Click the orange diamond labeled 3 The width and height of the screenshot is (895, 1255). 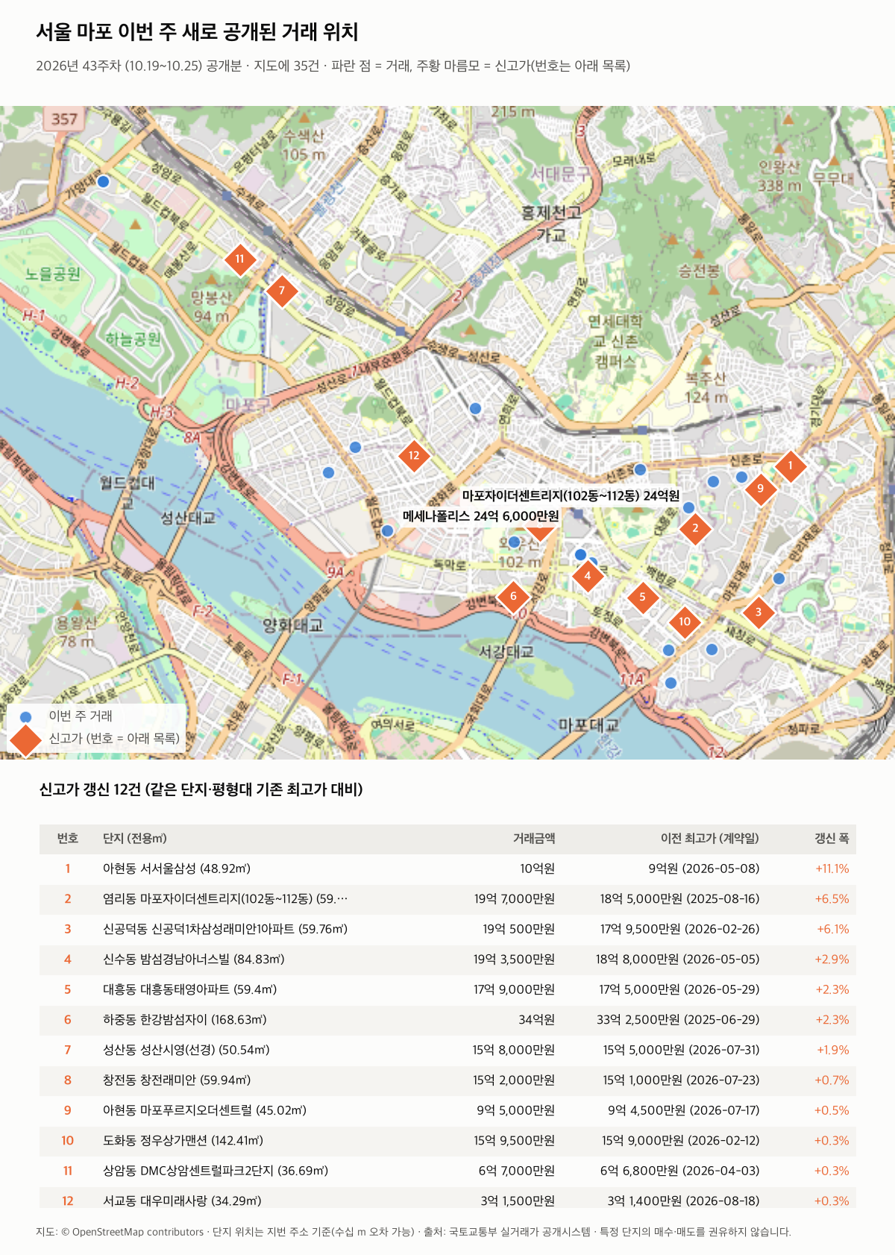[759, 613]
